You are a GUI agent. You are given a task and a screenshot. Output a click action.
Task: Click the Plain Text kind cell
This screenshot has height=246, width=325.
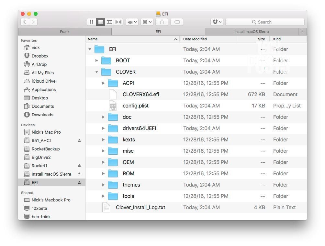(x=284, y=207)
